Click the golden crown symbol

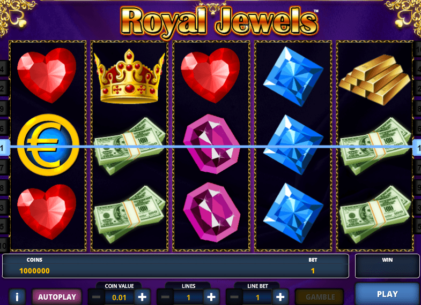pyautogui.click(x=129, y=76)
